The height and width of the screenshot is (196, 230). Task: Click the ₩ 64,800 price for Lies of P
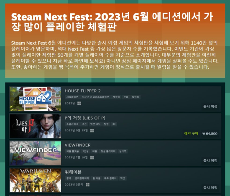[x=210, y=134]
